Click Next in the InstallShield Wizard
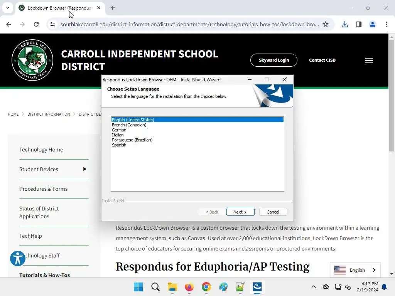 [240, 212]
